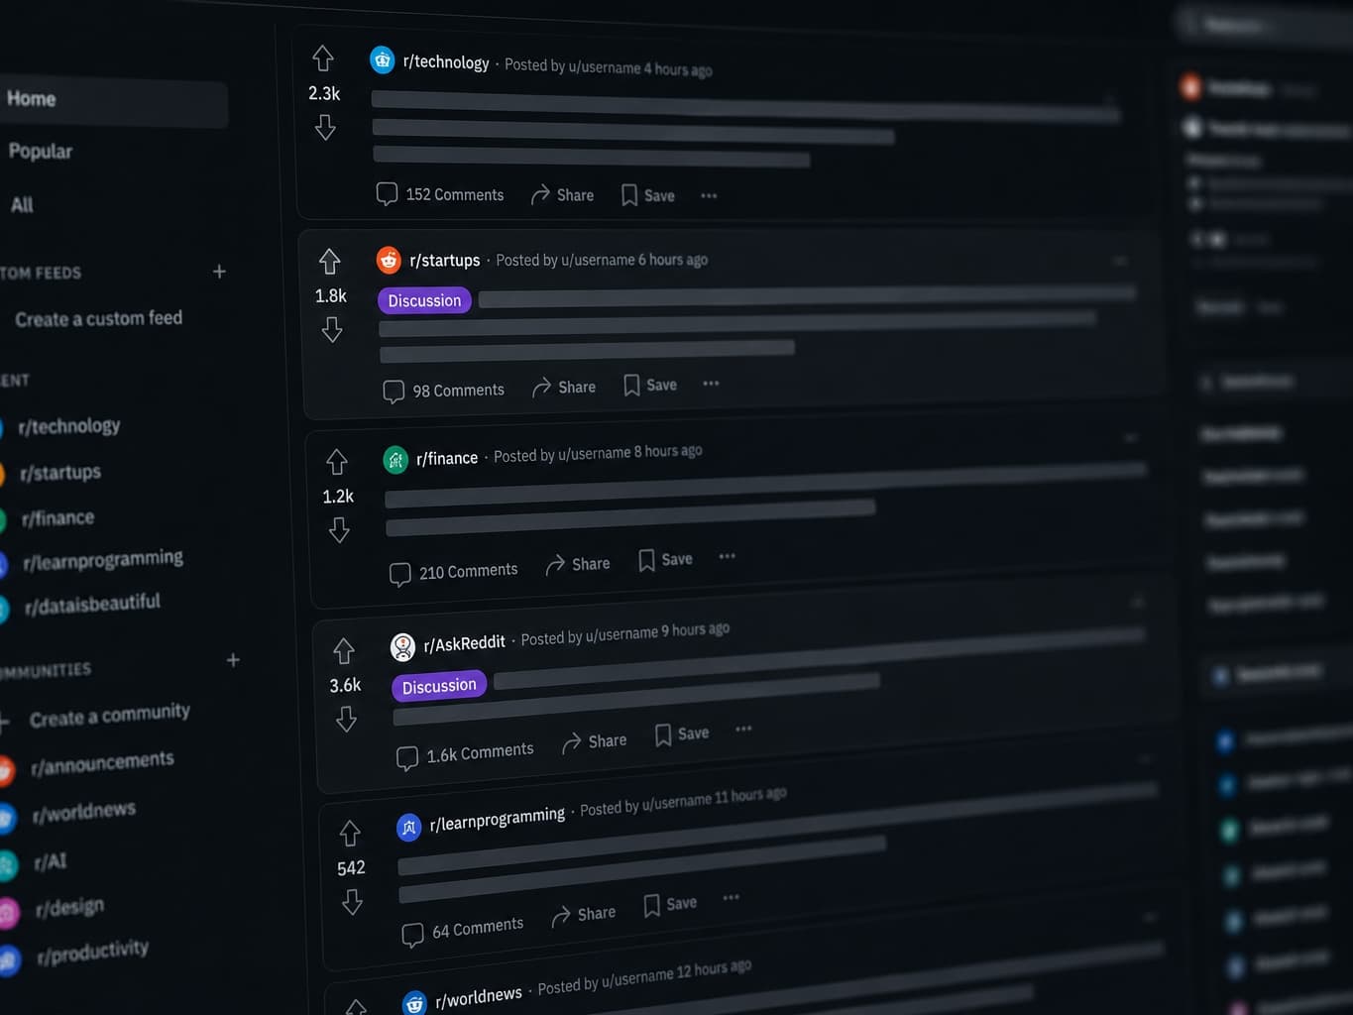Open r/productivity from the sidebar

coord(93,952)
